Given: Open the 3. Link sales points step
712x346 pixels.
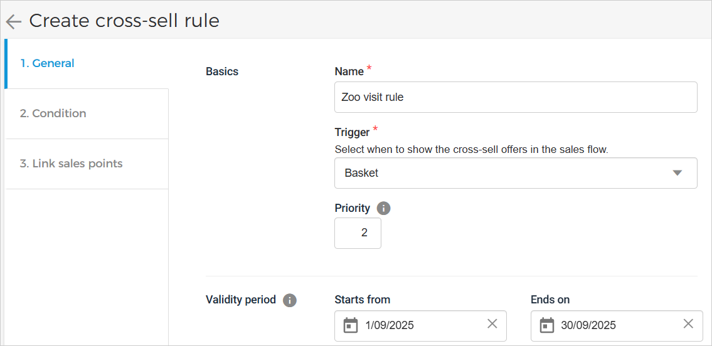Looking at the screenshot, I should [x=71, y=164].
